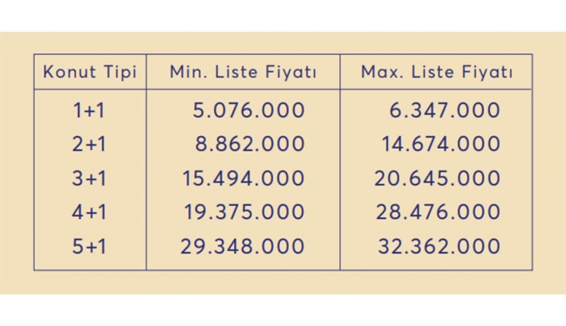
Task: Click the Konut Tipi column header
Action: pyautogui.click(x=89, y=73)
